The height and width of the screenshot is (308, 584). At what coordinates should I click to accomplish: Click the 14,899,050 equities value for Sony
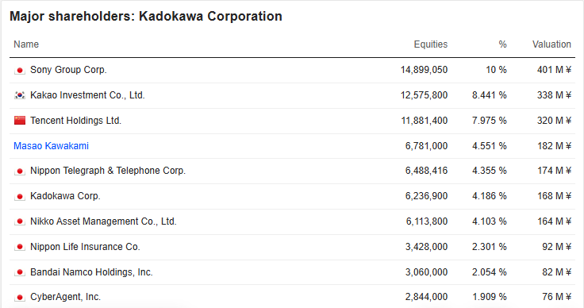coord(424,70)
